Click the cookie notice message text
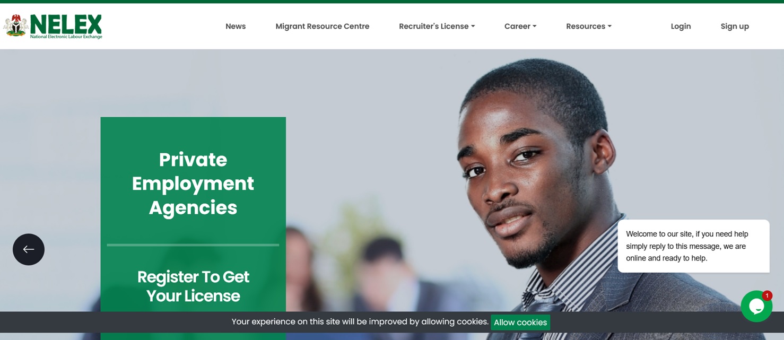Screen dimensions: 784x340 coord(360,321)
